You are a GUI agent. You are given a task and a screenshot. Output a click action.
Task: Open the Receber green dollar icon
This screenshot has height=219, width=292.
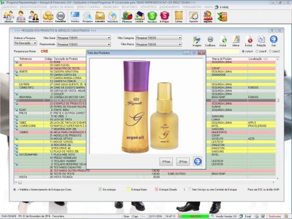pos(152,17)
